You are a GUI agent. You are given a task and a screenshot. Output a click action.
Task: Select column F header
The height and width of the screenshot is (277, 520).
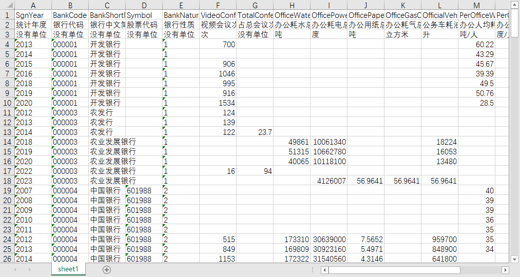click(218, 5)
